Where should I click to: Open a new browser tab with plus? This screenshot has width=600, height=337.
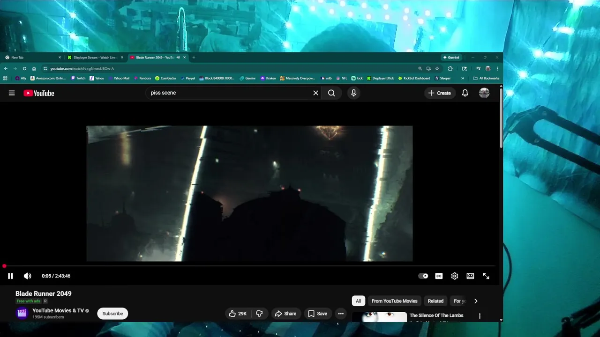(x=194, y=58)
